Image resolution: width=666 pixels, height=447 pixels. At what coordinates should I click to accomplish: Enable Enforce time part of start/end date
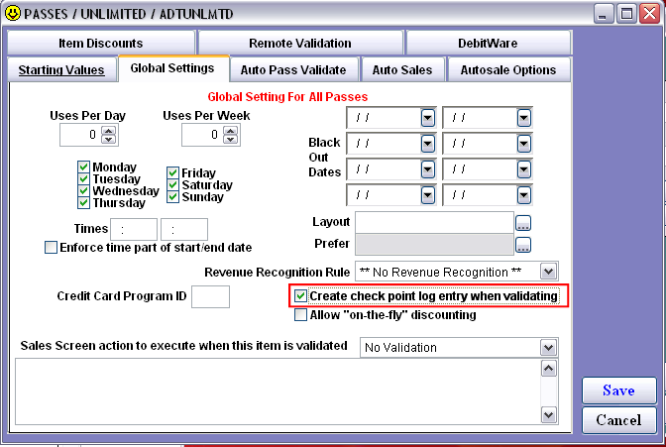point(51,248)
